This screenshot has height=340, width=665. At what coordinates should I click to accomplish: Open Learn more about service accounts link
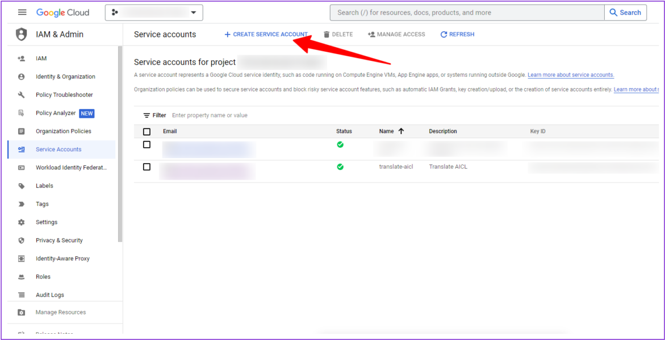(x=571, y=75)
